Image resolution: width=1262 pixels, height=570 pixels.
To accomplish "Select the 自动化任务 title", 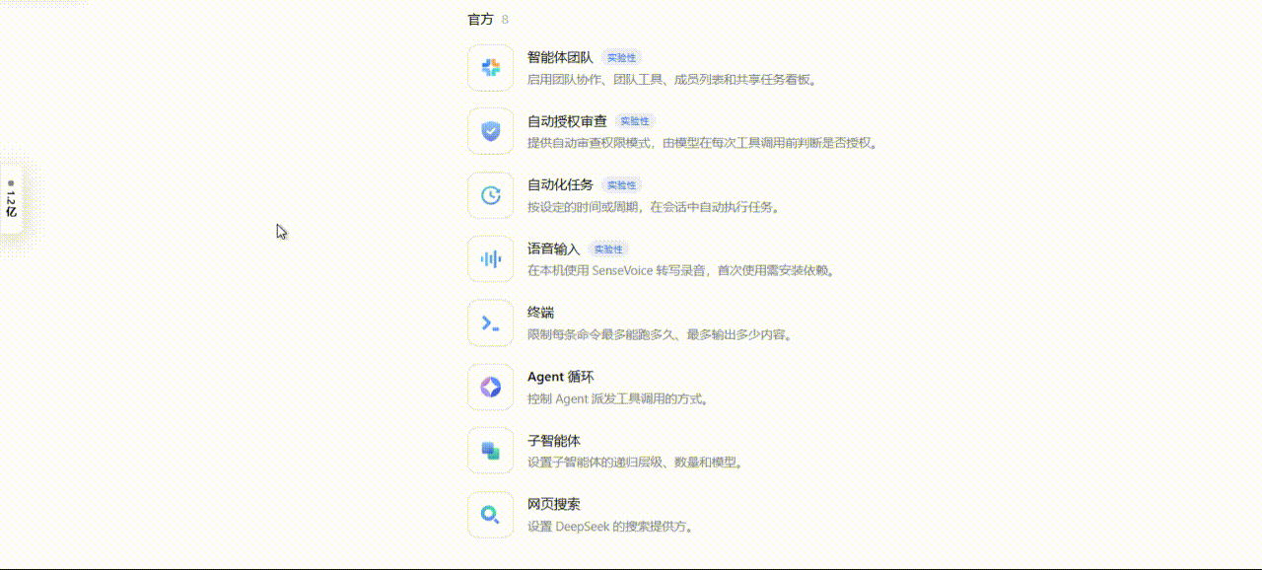I will [x=560, y=185].
